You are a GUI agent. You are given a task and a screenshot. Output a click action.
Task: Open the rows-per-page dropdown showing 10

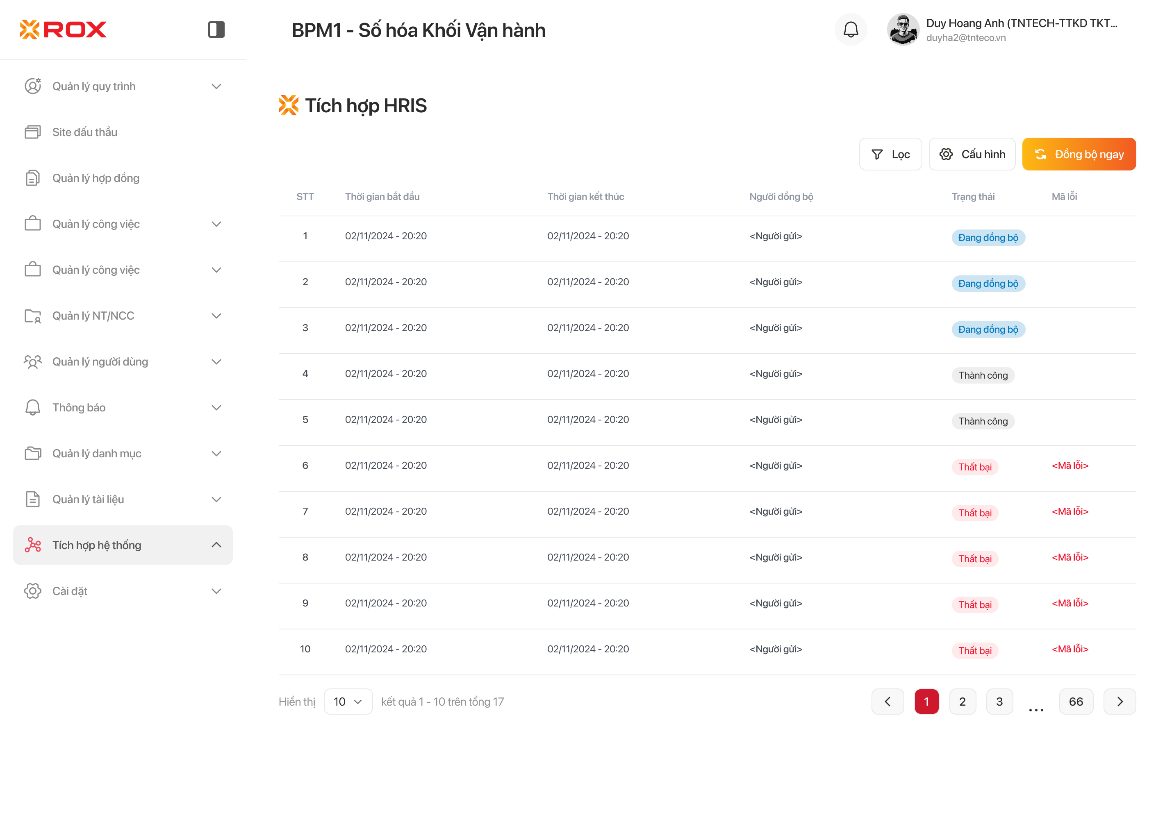(347, 701)
